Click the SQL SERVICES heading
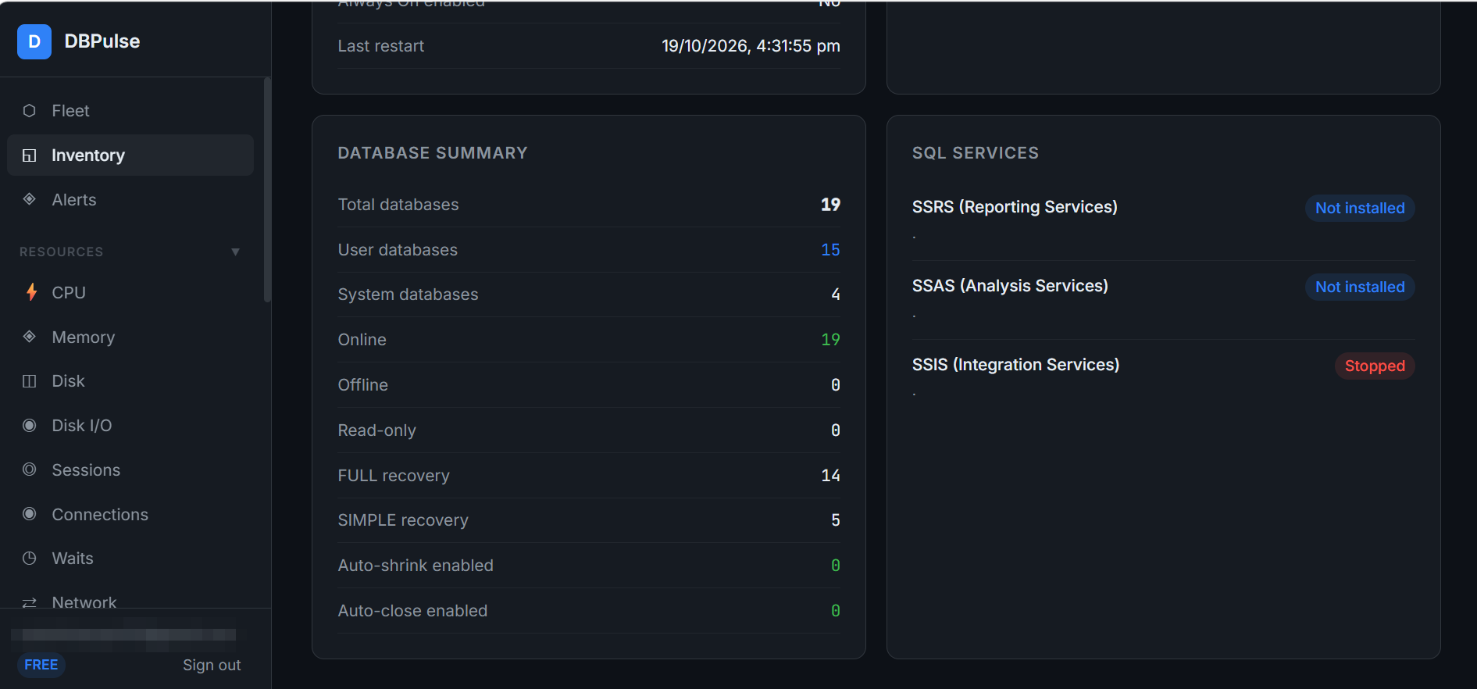The image size is (1477, 689). click(x=976, y=153)
